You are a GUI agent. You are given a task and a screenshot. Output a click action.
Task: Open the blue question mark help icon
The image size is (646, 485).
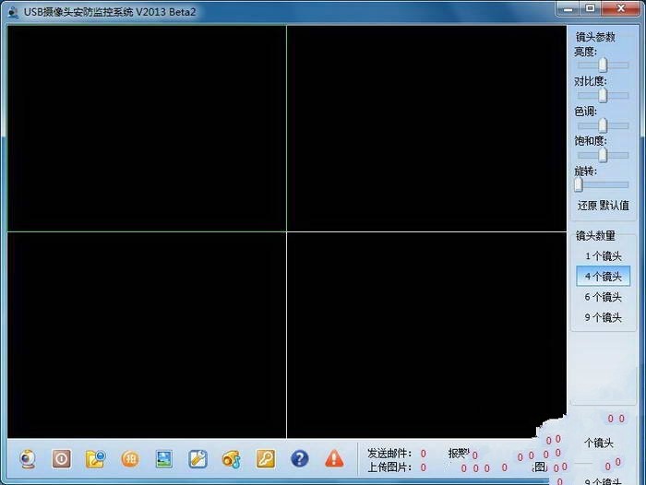point(300,458)
